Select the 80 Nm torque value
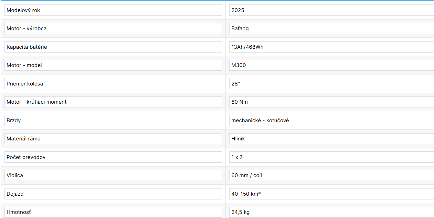 (331, 102)
